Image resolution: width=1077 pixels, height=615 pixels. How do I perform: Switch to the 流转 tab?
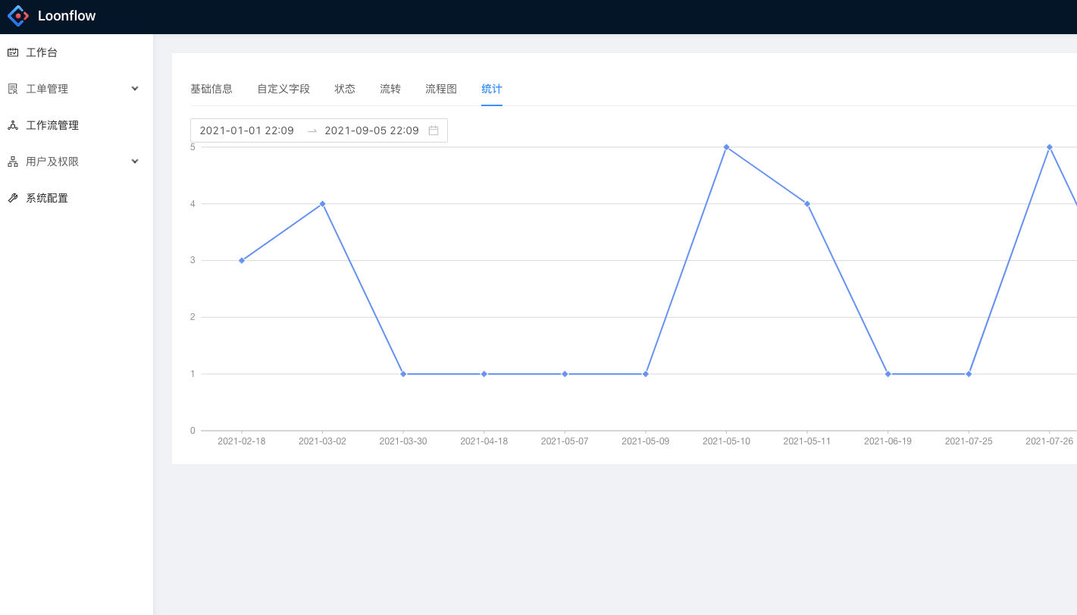point(390,89)
